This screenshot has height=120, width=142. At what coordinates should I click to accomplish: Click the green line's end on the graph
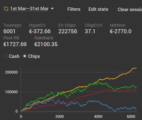coord(136,87)
